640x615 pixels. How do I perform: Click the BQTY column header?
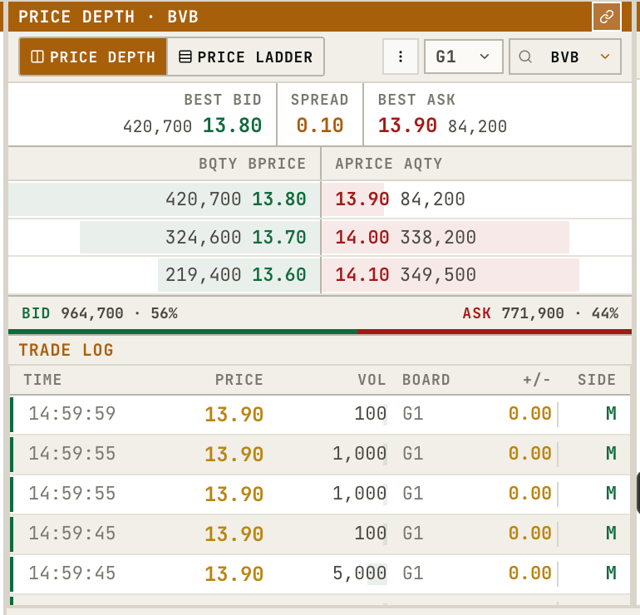(x=218, y=164)
